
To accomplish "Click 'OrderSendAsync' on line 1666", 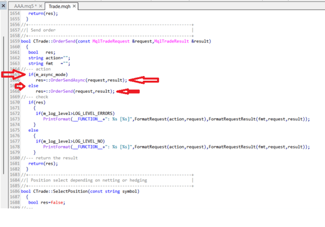I will tap(68, 80).
